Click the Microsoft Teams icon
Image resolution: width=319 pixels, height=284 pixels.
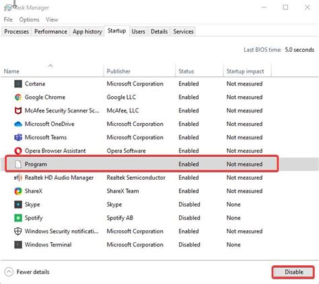tap(18, 137)
